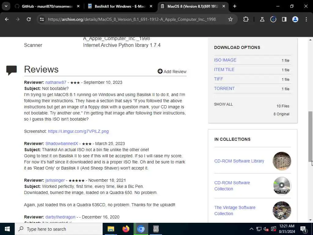Open a new browser tab
Viewport: 313px width, 235px height.
pyautogui.click(x=235, y=6)
